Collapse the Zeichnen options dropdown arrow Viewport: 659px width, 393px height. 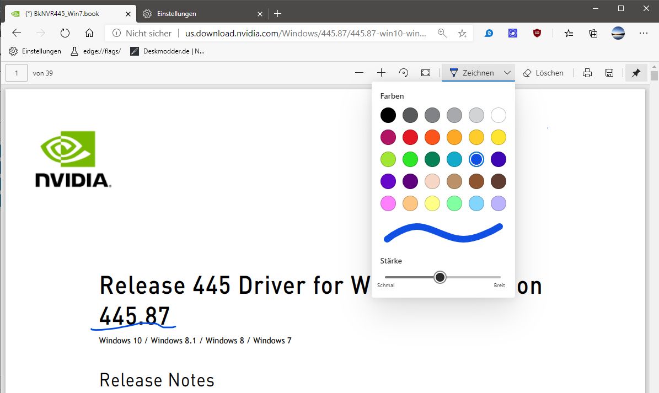tap(507, 73)
